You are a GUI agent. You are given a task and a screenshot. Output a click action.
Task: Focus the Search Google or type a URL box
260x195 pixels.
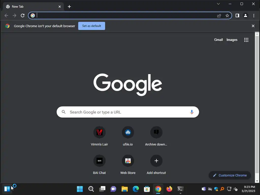(128, 112)
